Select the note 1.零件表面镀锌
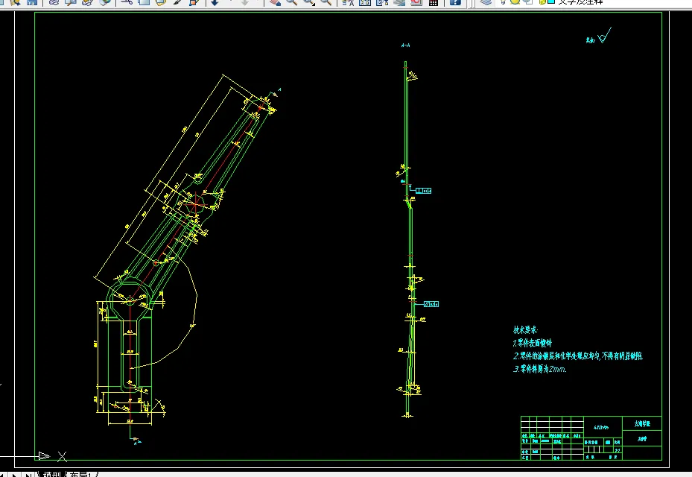The width and height of the screenshot is (692, 477). click(x=533, y=343)
